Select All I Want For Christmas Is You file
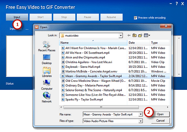The image size is (187, 132). pos(96,48)
